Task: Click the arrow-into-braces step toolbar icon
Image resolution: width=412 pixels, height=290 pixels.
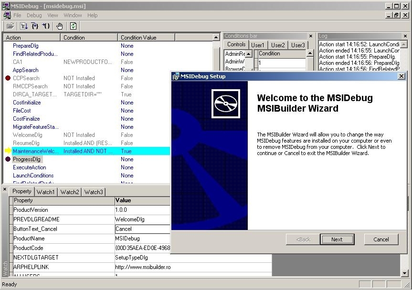Action: coord(35,26)
